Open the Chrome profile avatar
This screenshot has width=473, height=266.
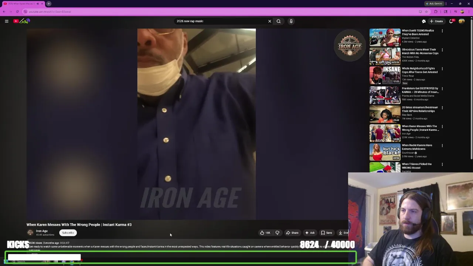[x=462, y=11]
